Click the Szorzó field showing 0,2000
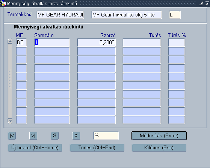 97,43
